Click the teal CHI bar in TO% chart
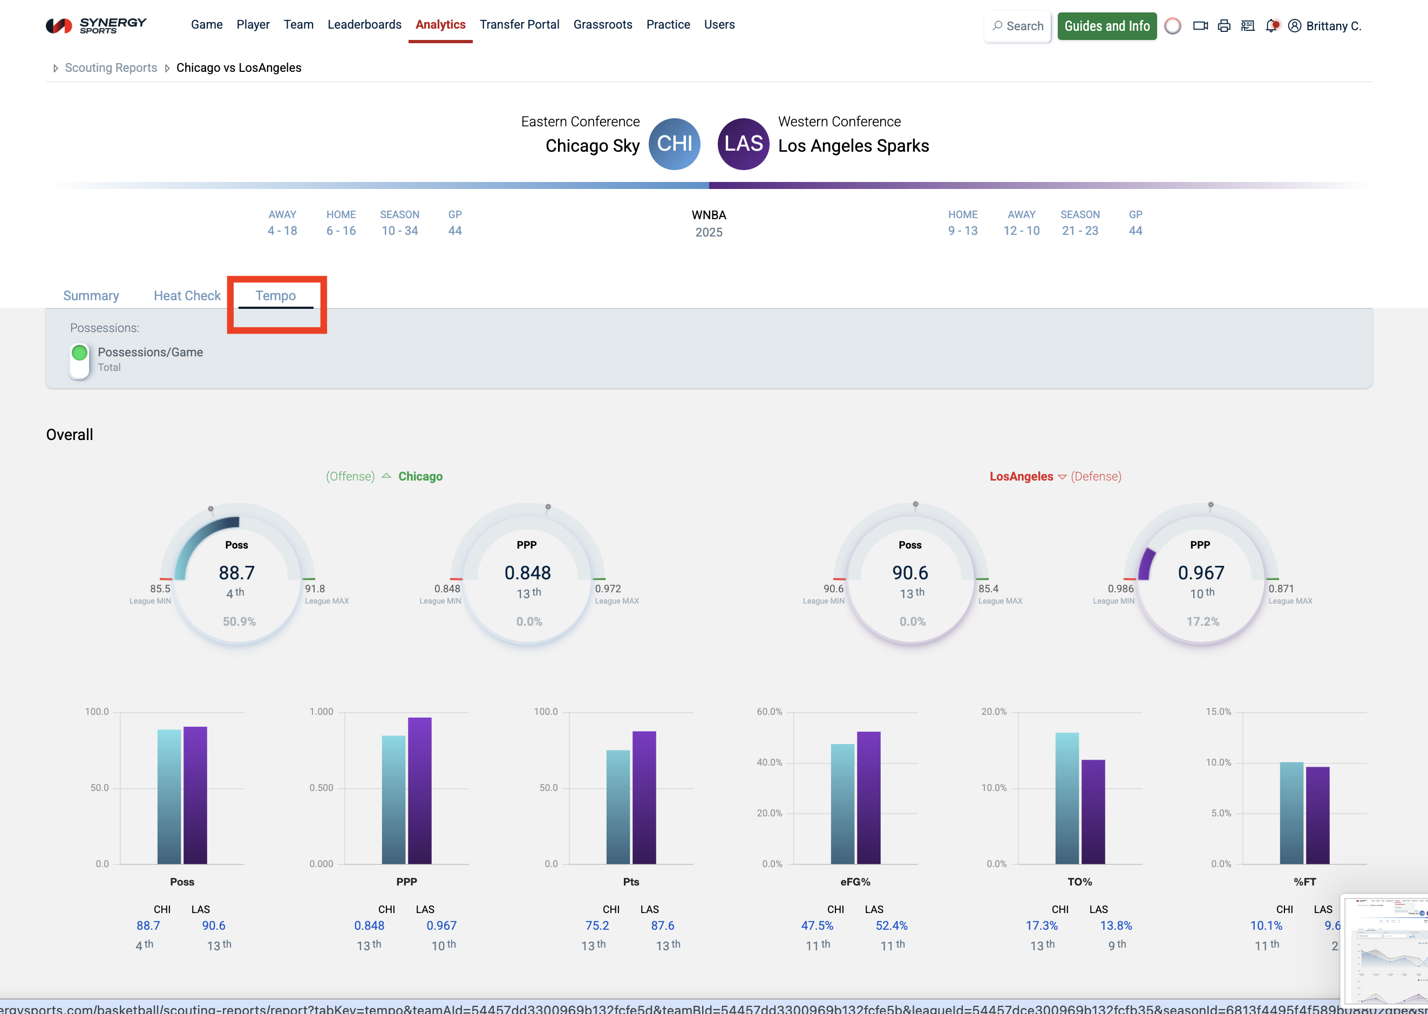This screenshot has height=1014, width=1428. (1067, 799)
